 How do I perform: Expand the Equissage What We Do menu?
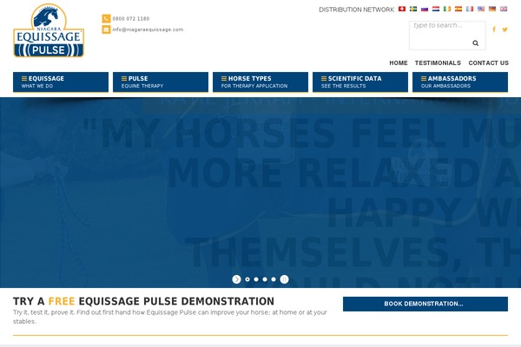pos(61,82)
